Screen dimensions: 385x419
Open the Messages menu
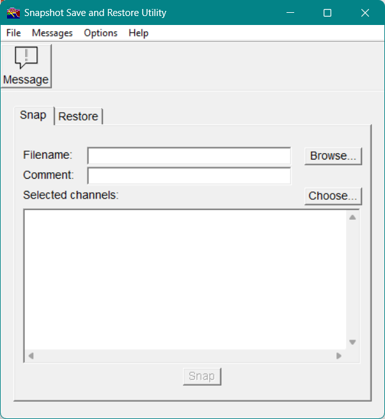point(52,33)
